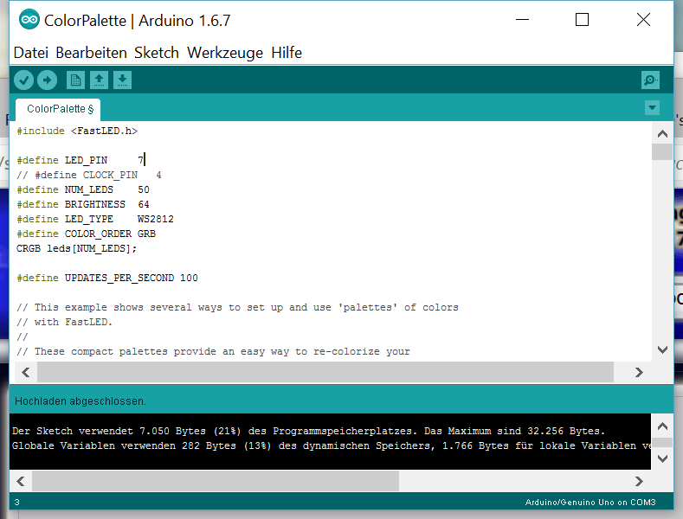Open the tab options dropdown arrow
Screen dimensions: 683x519
click(652, 107)
